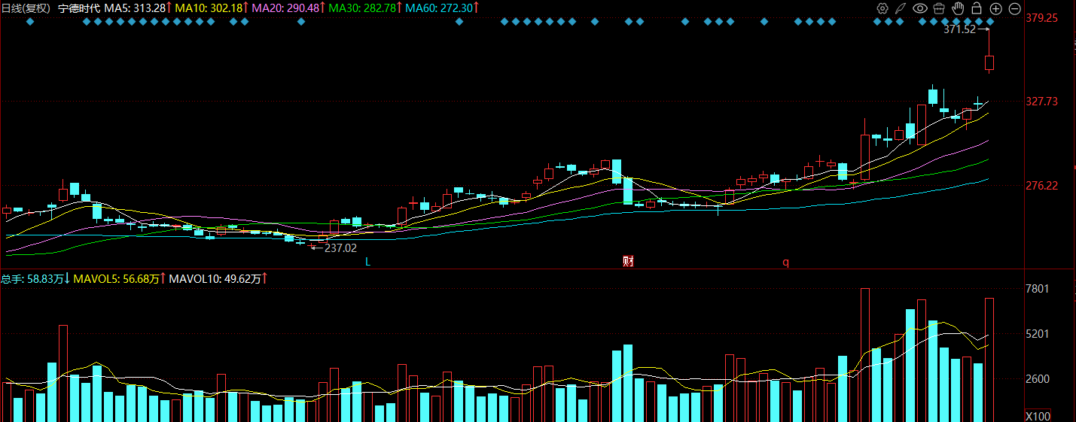Toggle the eye visibility icon
The width and height of the screenshot is (1076, 422).
point(919,8)
